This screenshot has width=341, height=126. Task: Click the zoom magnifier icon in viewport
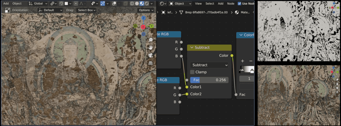pos(150,40)
